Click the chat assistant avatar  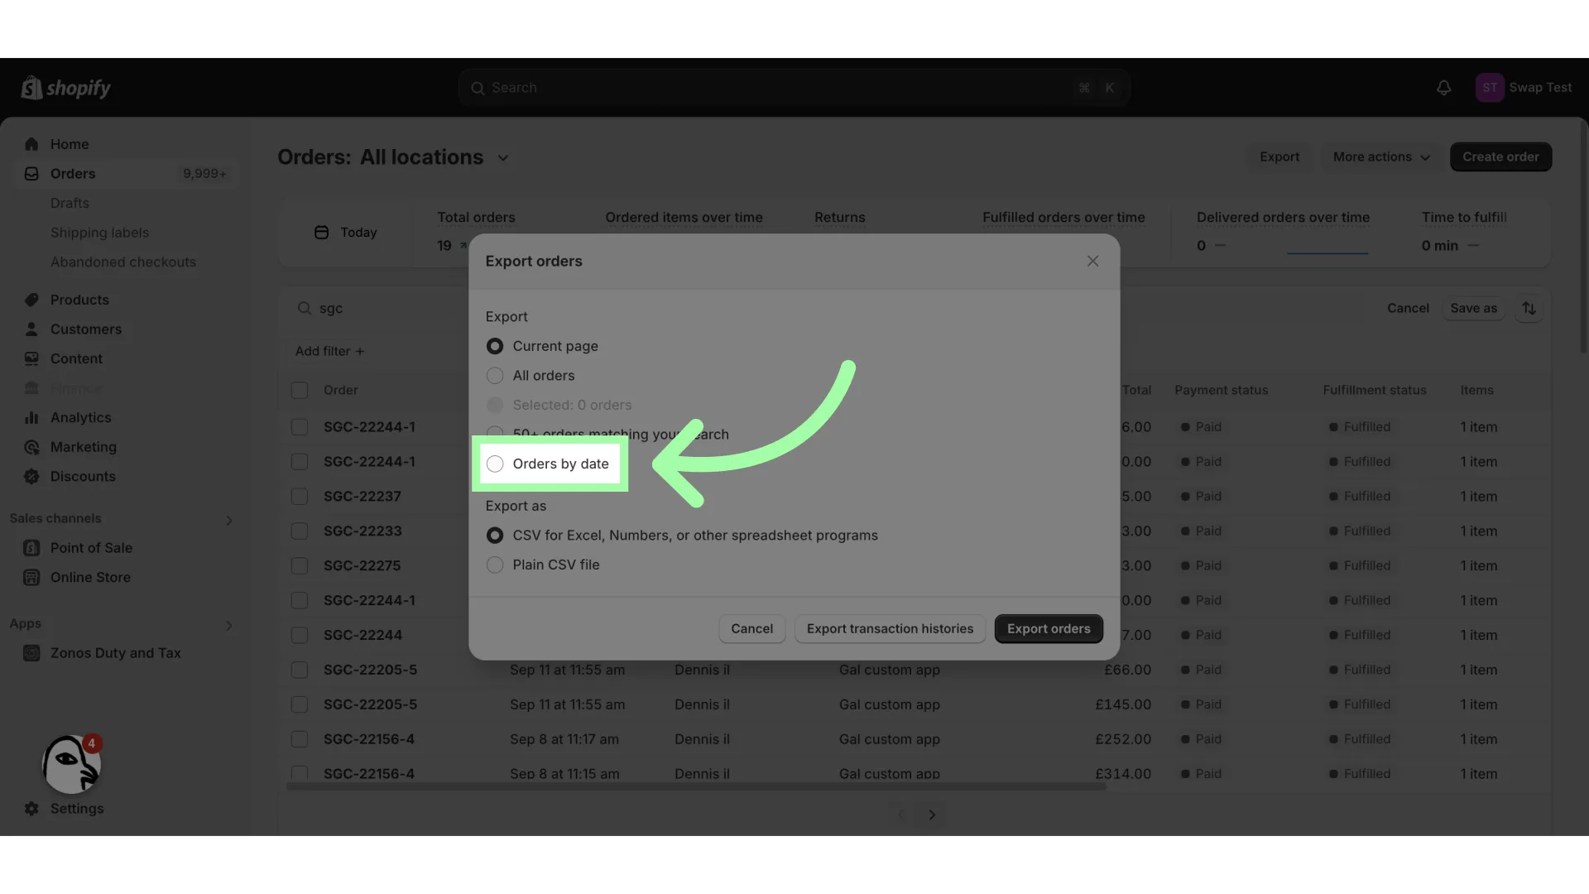pos(71,764)
